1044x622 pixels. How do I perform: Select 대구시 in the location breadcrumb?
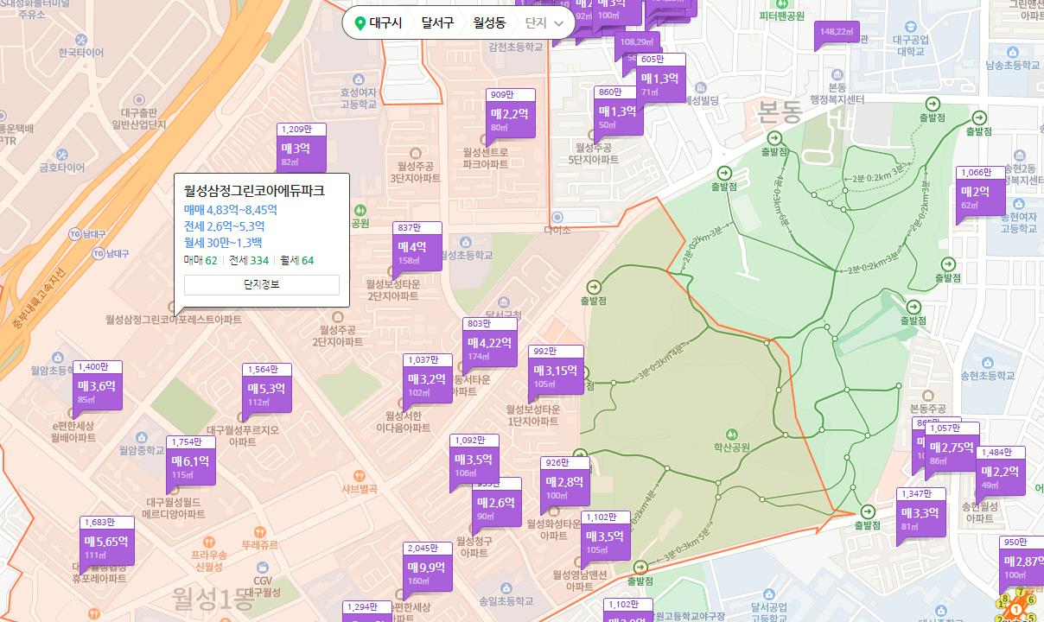385,23
